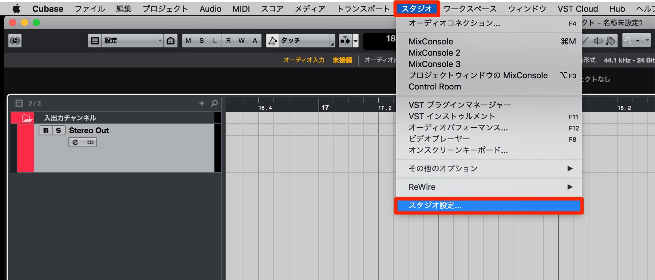Open the ファイル menu
Screen dimensions: 655x280
point(90,9)
